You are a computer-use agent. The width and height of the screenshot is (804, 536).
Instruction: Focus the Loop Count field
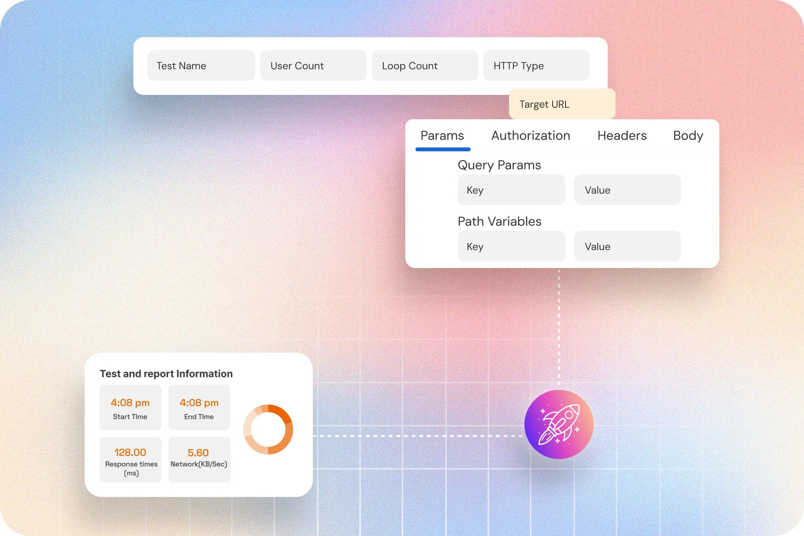click(424, 66)
